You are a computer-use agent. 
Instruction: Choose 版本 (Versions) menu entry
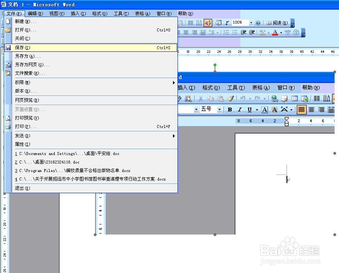(91, 91)
